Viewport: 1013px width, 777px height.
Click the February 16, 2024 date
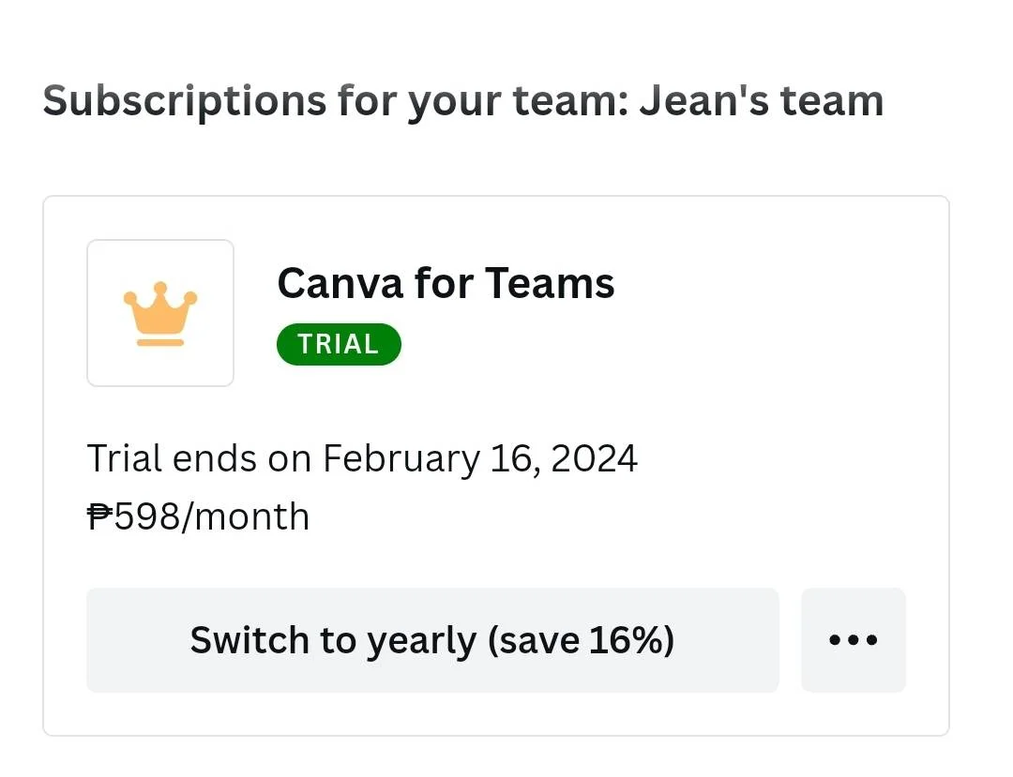(480, 459)
